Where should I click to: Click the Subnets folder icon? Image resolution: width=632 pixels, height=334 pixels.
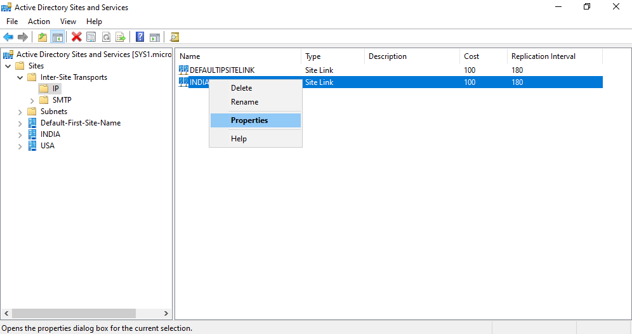[x=32, y=111]
